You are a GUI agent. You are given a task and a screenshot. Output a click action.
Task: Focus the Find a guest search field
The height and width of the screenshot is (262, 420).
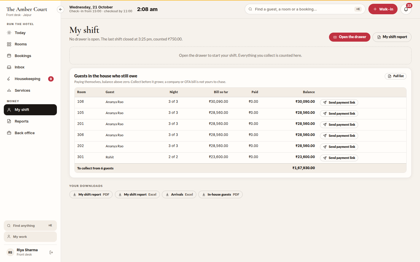click(305, 9)
